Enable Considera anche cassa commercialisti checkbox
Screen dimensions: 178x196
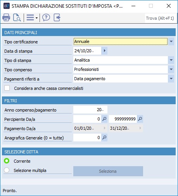[7, 88]
